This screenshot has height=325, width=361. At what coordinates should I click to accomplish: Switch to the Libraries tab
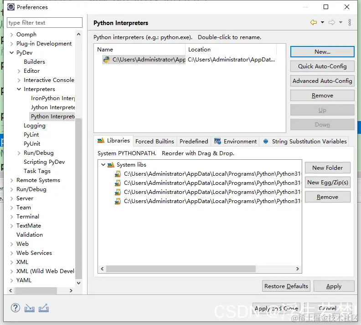[114, 141]
